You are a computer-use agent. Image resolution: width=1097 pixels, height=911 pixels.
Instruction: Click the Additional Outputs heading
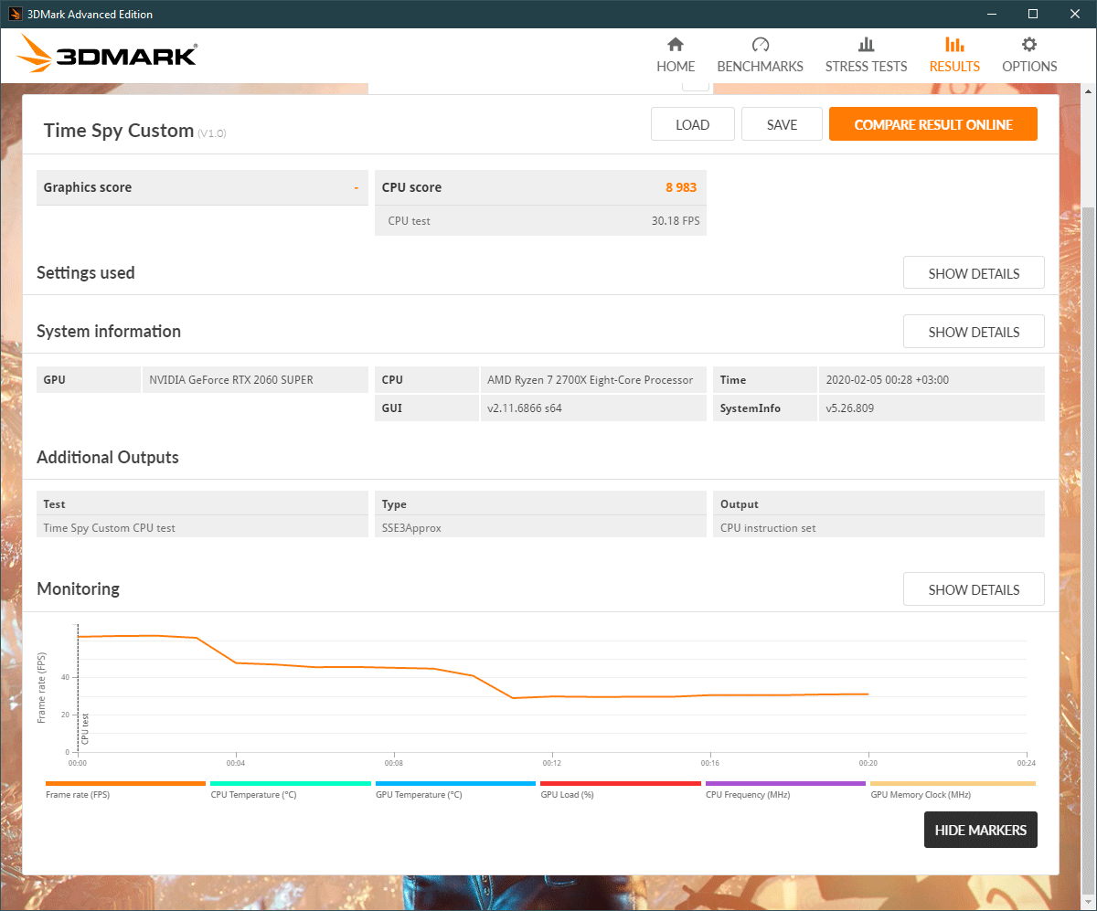coord(108,457)
